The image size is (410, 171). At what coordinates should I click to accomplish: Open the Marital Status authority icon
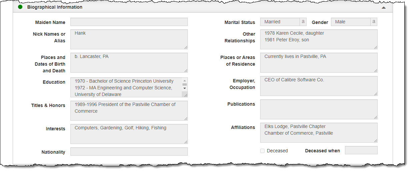(x=303, y=22)
